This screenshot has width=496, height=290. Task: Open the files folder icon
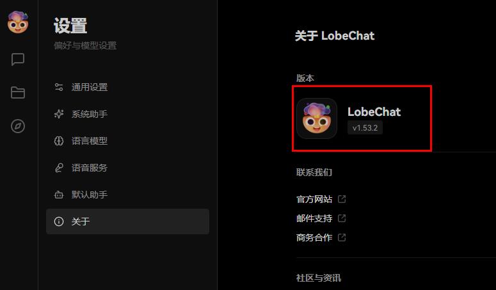point(18,93)
